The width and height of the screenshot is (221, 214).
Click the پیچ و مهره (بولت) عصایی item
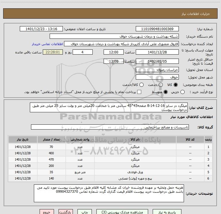(135, 178)
